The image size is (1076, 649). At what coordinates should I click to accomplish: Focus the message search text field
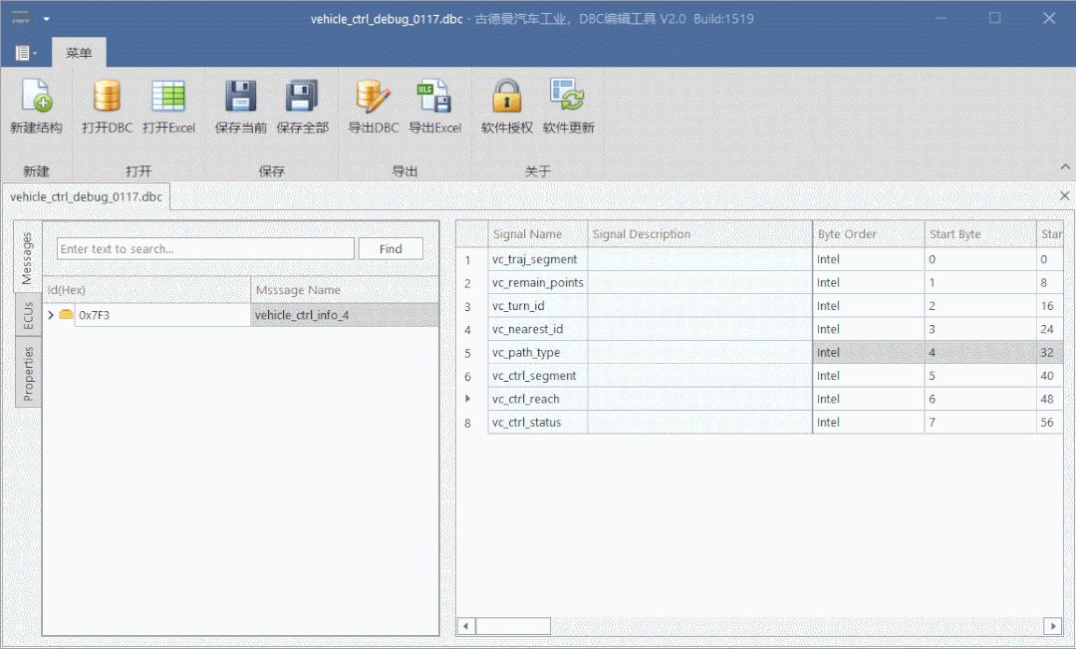click(x=205, y=248)
